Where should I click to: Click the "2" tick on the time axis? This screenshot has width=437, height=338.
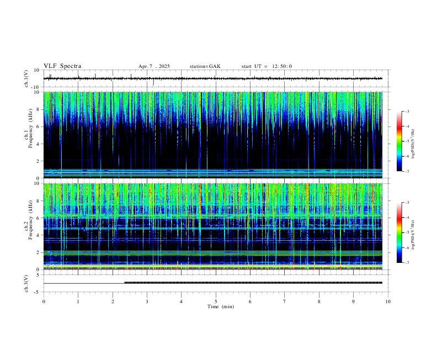point(113,302)
